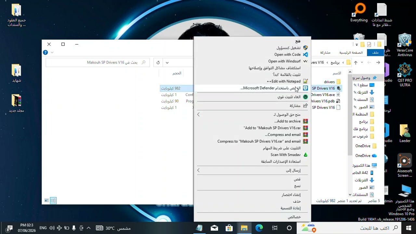Click the Notepad++ icon in the context menu
This screenshot has width=416, height=234.
pos(305,81)
